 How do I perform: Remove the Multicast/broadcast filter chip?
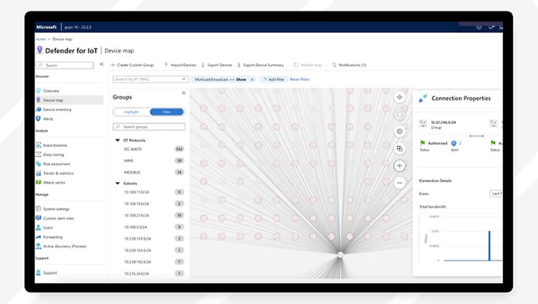point(253,80)
